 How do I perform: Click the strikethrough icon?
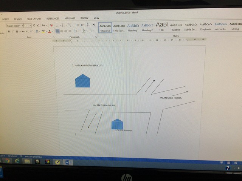pos(23,32)
